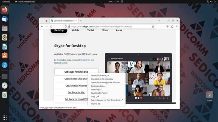
Task: Open the disc drive icon in dock
Action: pos(5,85)
